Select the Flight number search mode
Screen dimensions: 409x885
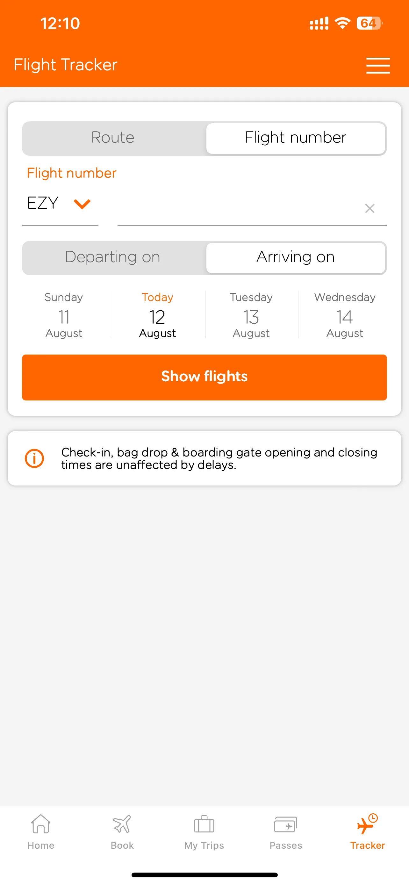(295, 138)
